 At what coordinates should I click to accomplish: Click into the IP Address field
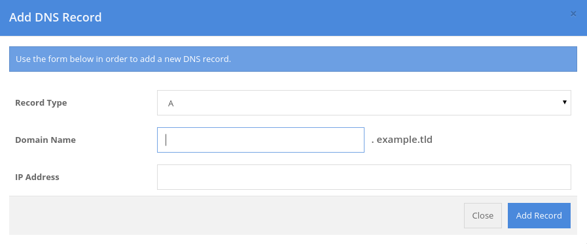tap(364, 177)
